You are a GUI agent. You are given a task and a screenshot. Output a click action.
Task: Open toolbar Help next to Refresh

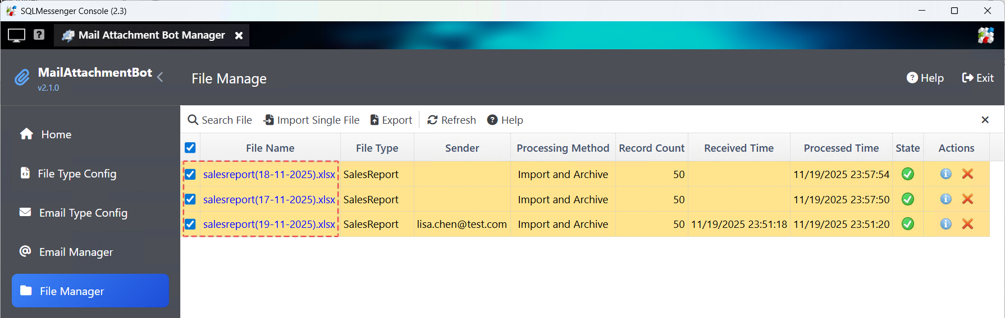point(505,120)
